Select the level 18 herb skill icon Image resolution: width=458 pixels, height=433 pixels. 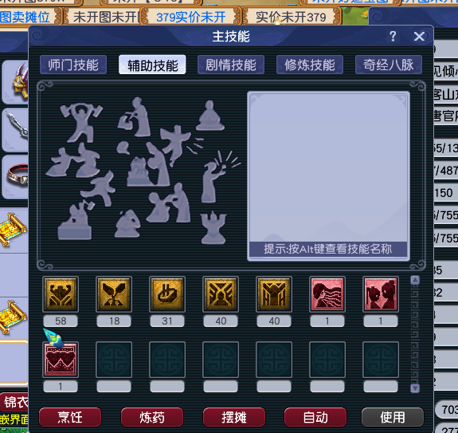coord(114,294)
